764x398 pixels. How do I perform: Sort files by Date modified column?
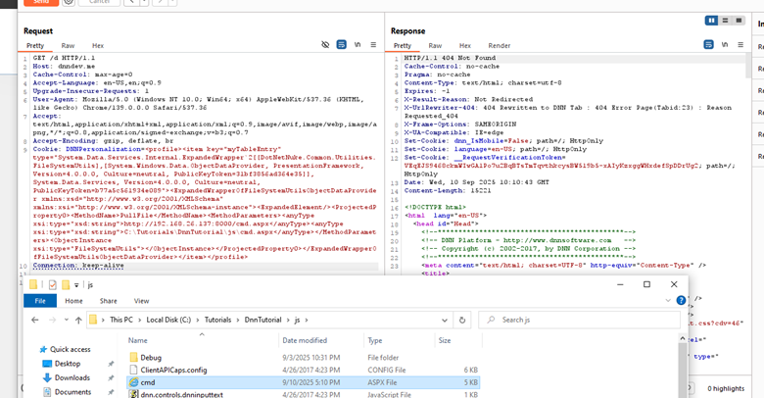click(x=305, y=340)
